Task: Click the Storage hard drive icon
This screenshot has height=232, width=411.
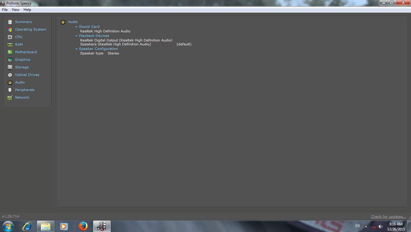Action: tap(10, 67)
